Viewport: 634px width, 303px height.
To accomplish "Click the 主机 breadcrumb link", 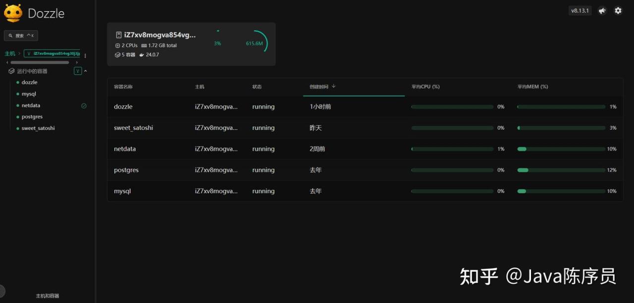I will click(x=10, y=53).
